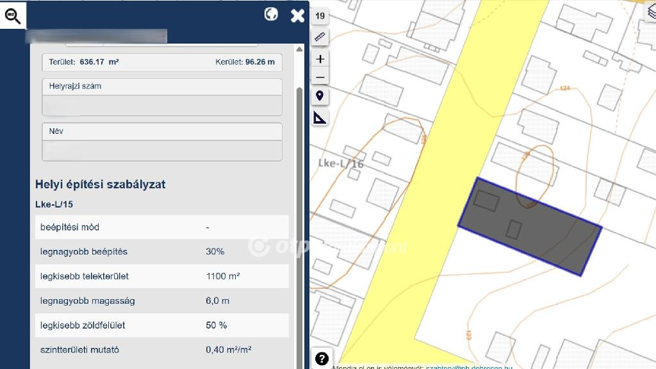Image resolution: width=656 pixels, height=369 pixels.
Task: Close the parcel info panel
Action: coord(297,15)
